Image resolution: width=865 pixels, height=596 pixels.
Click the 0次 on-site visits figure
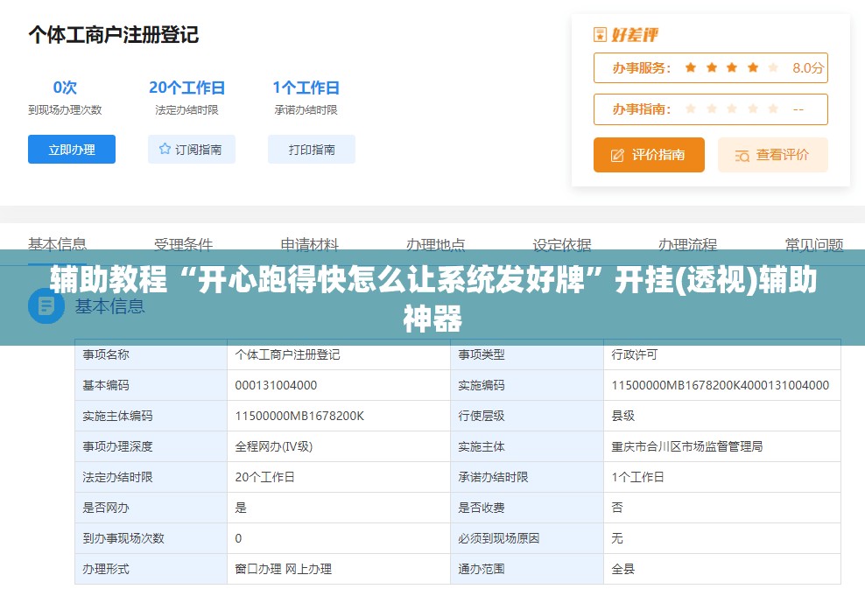pos(65,88)
